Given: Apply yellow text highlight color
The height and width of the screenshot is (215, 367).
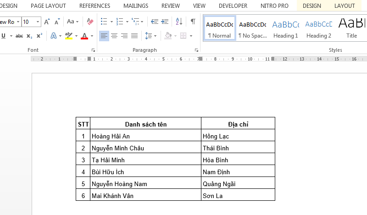Looking at the screenshot, I should pos(68,36).
